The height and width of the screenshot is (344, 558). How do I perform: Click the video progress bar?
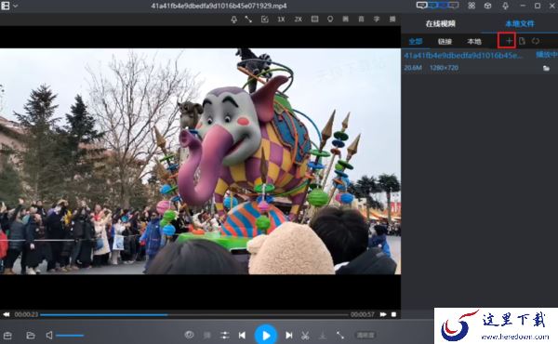[194, 315]
